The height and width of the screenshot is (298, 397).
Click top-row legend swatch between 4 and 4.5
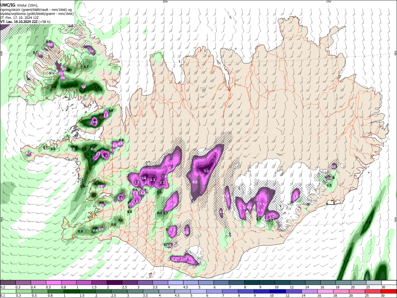point(176,283)
